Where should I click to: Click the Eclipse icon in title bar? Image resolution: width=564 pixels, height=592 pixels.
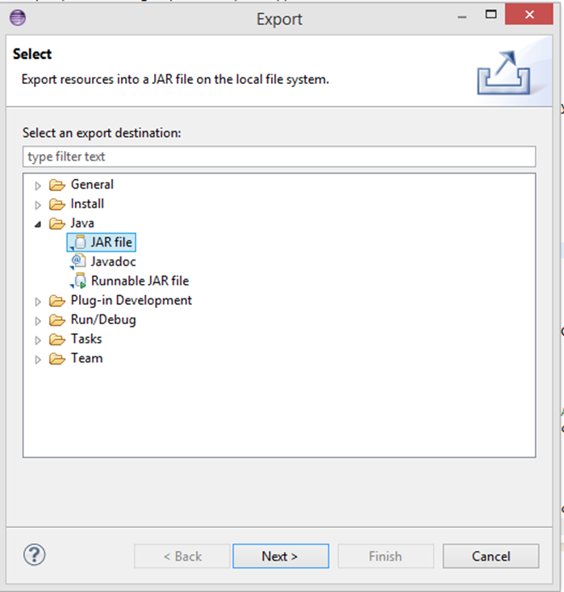click(x=17, y=17)
